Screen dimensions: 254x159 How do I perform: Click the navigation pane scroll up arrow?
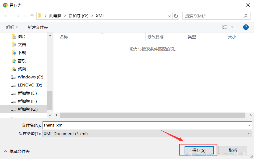pyautogui.click(x=50, y=35)
